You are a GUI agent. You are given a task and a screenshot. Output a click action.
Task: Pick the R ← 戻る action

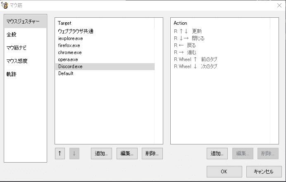coord(221,45)
